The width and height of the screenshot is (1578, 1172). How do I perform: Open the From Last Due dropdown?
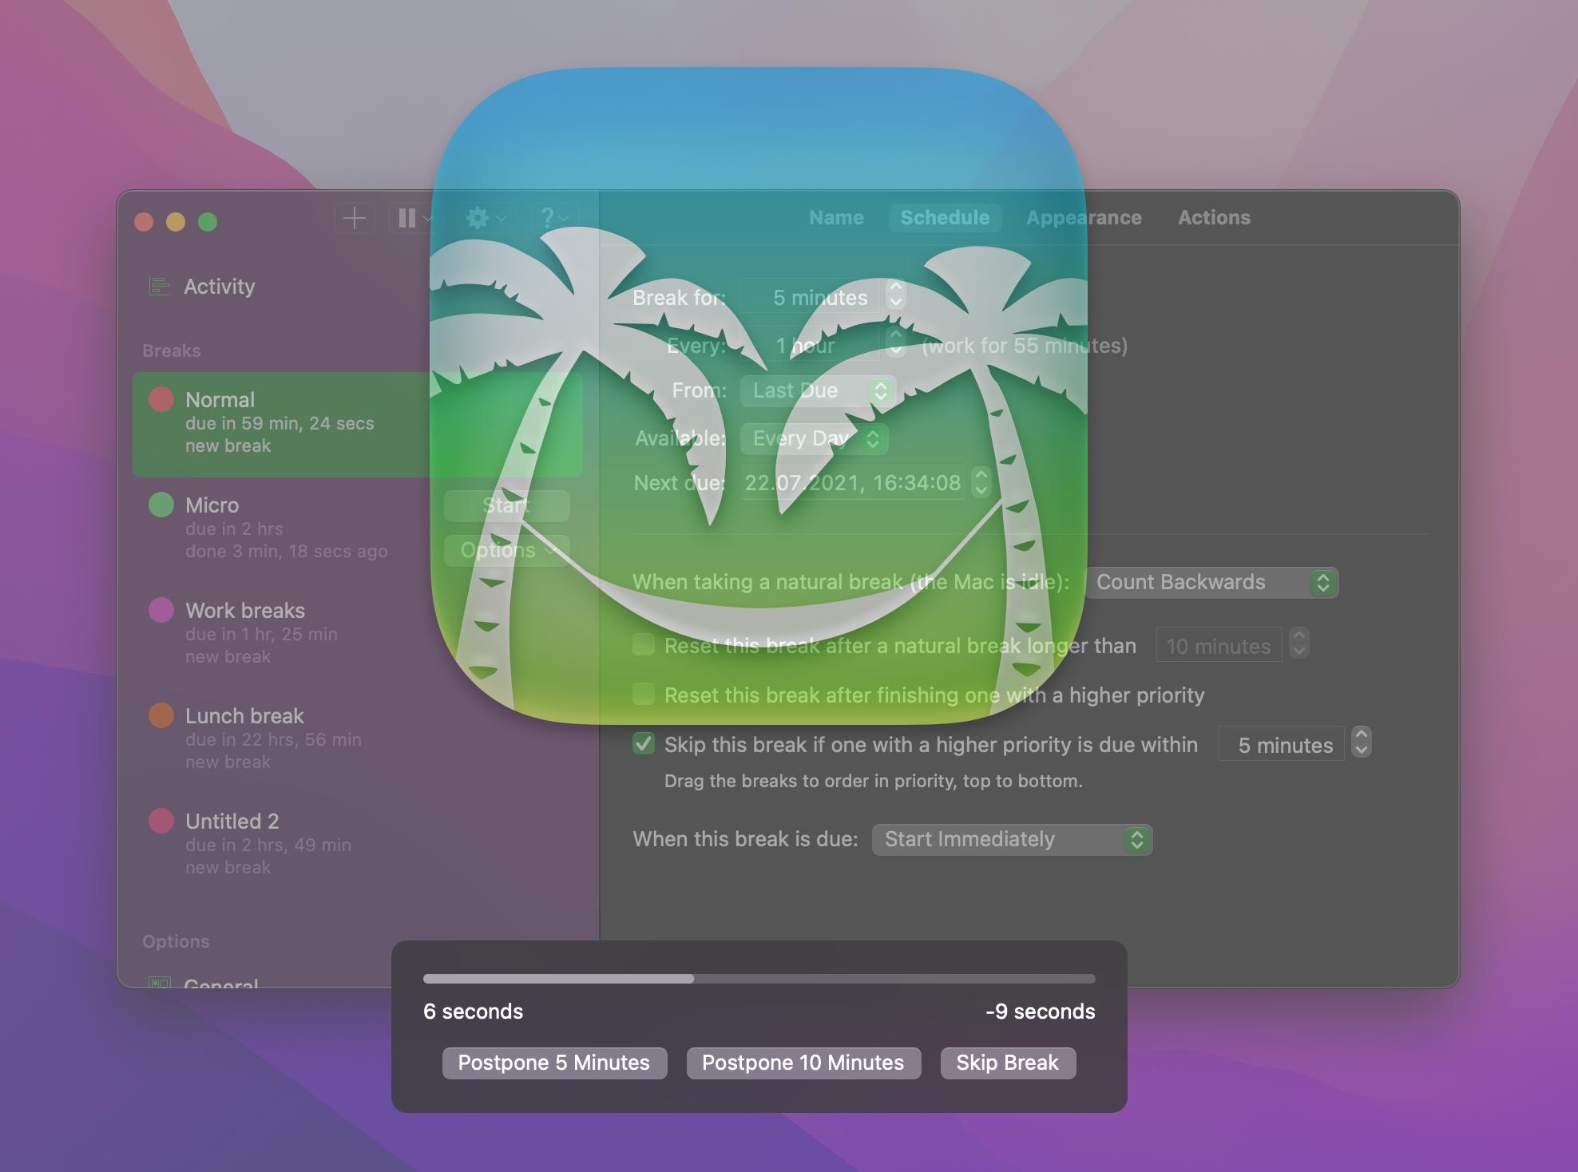point(818,390)
